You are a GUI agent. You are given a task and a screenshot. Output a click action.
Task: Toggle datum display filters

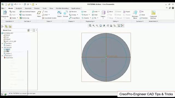(115, 26)
